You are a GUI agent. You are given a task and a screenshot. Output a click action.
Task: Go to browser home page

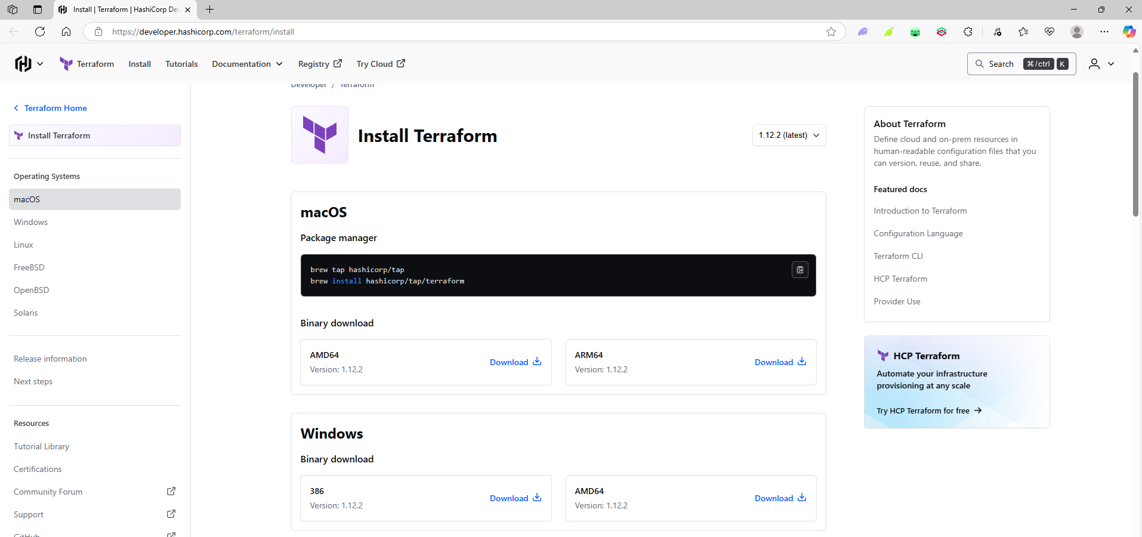(66, 32)
